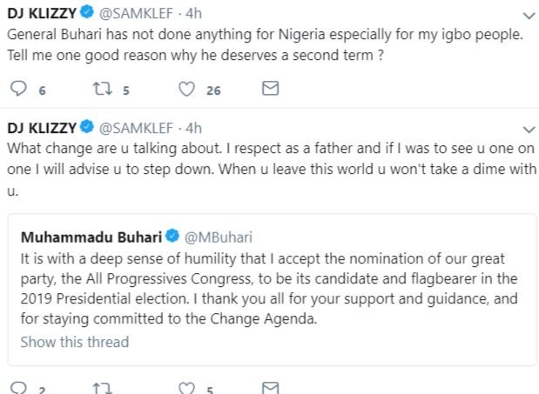Open DJ KLIZZY profile from first tweet
The height and width of the screenshot is (394, 539).
tap(39, 14)
